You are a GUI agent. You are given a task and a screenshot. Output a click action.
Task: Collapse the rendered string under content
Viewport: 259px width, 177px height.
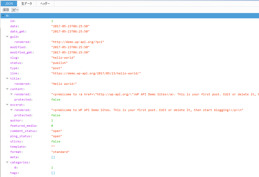tap(11, 94)
